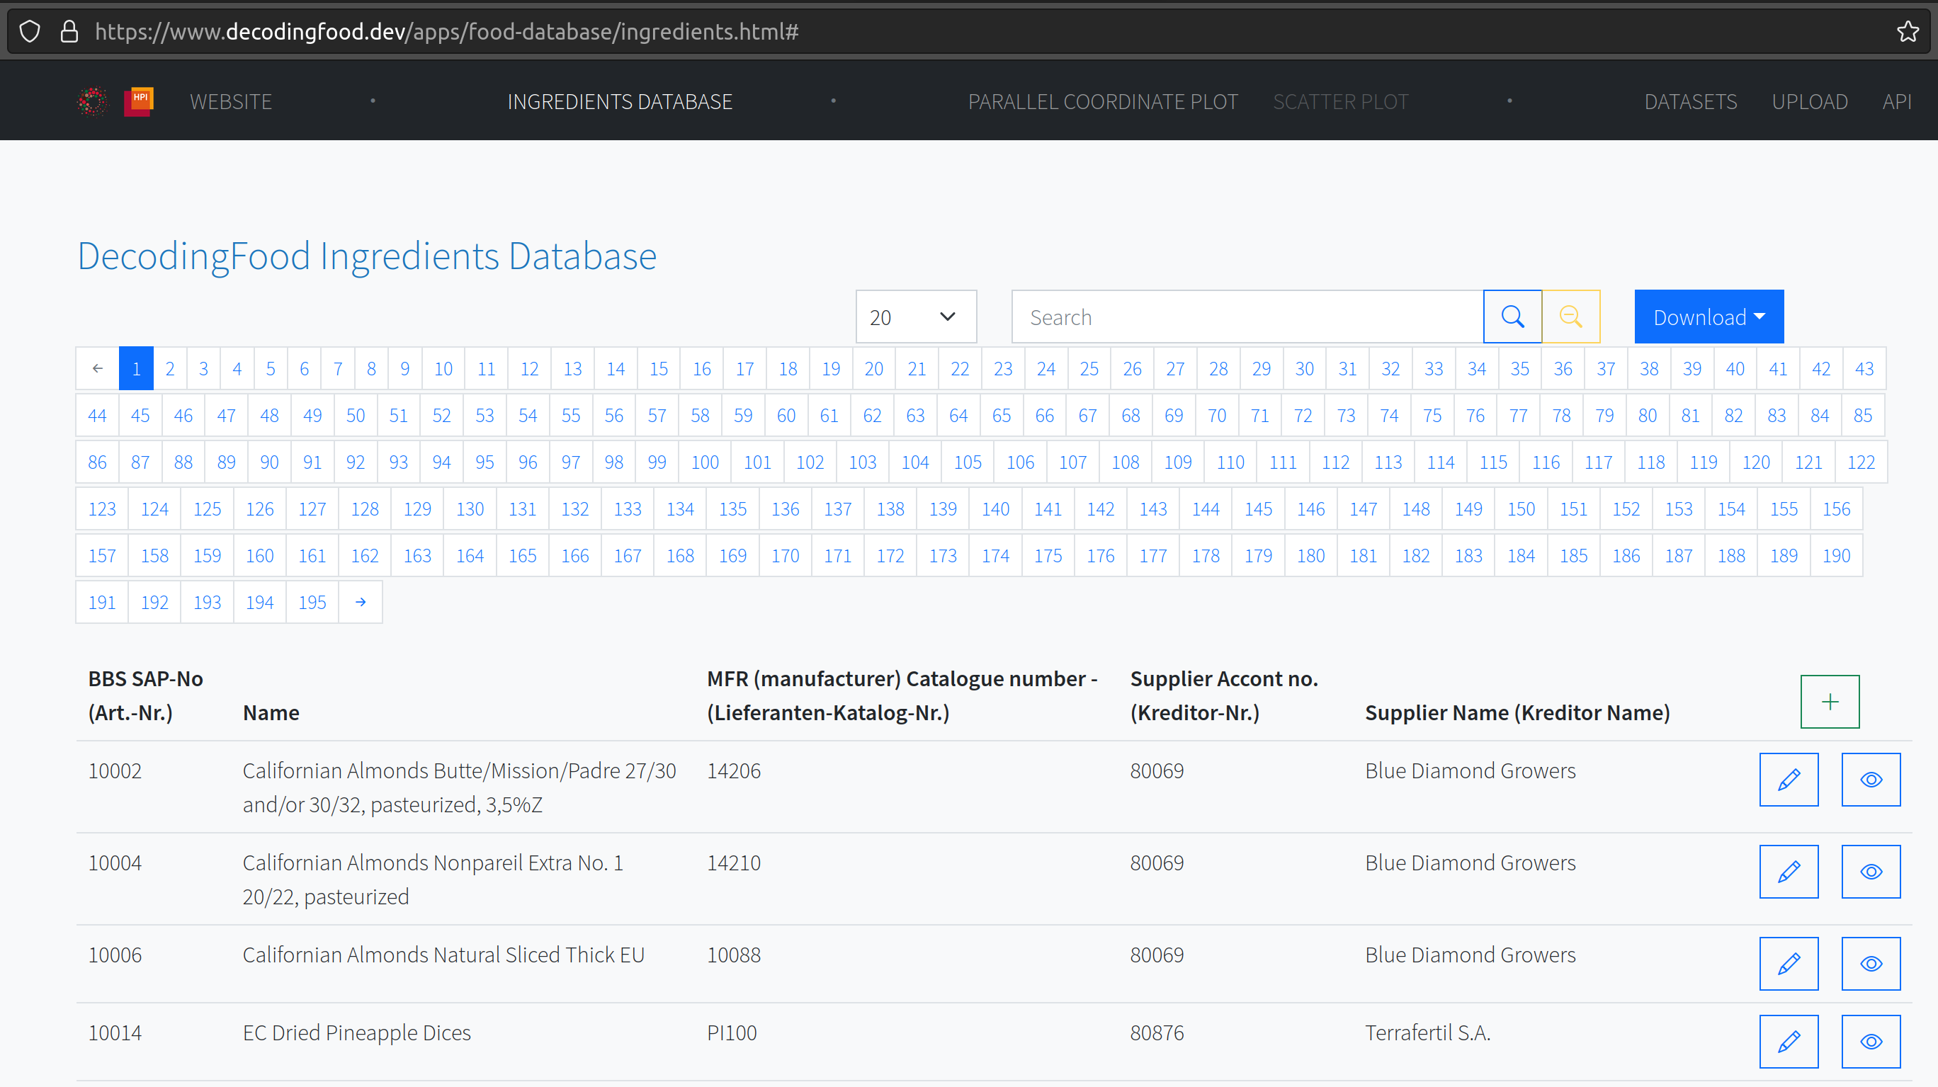Click the browser site security lock icon
This screenshot has height=1087, width=1938.
tap(69, 32)
